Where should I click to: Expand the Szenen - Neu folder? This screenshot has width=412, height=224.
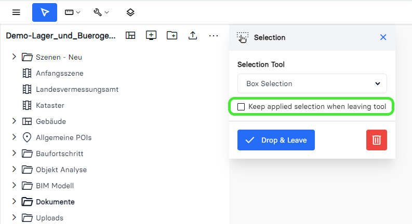[14, 57]
